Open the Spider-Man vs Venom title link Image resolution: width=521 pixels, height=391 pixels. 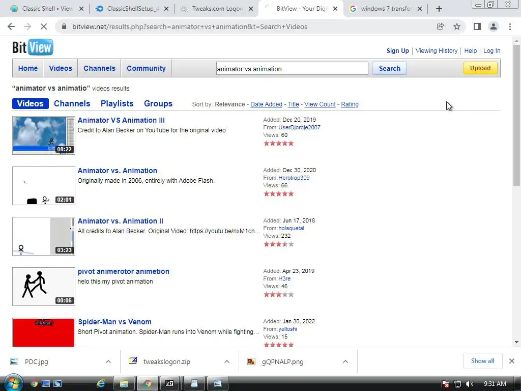pos(114,322)
